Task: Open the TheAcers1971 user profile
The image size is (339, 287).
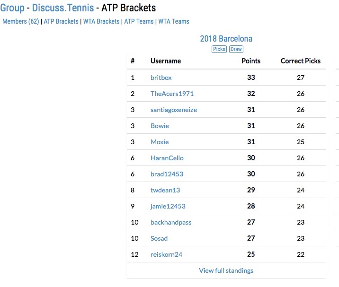Action: click(x=172, y=94)
